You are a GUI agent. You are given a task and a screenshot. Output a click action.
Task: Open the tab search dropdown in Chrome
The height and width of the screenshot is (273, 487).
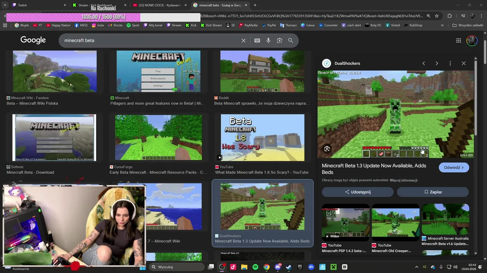(5, 5)
